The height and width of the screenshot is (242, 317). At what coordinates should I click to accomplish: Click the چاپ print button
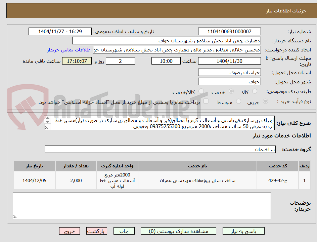click(x=124, y=231)
